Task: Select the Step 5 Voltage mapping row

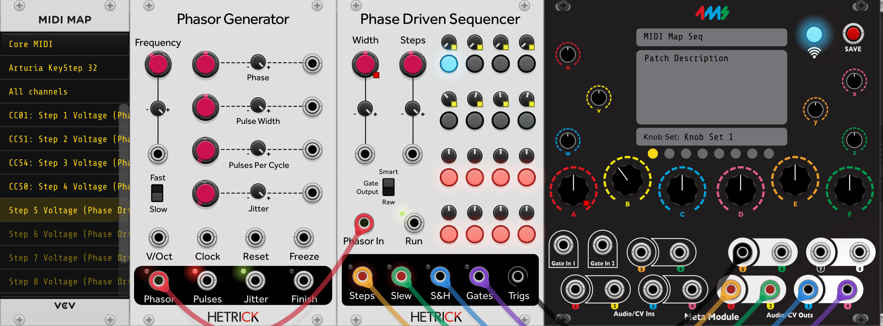Action: click(65, 210)
